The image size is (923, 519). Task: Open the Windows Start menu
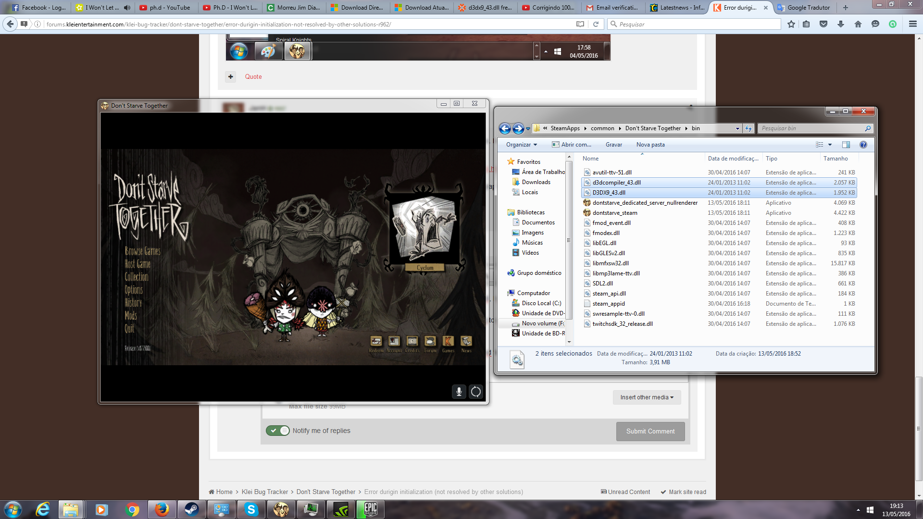click(x=12, y=509)
